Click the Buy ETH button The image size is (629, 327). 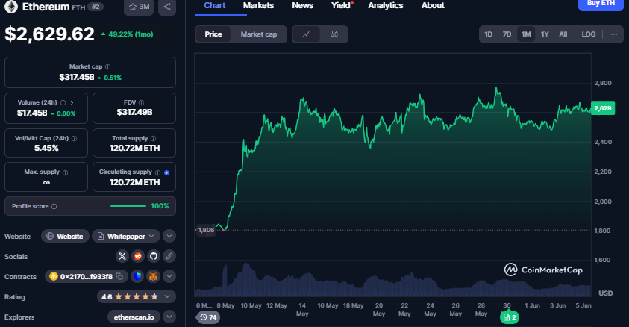pyautogui.click(x=601, y=4)
